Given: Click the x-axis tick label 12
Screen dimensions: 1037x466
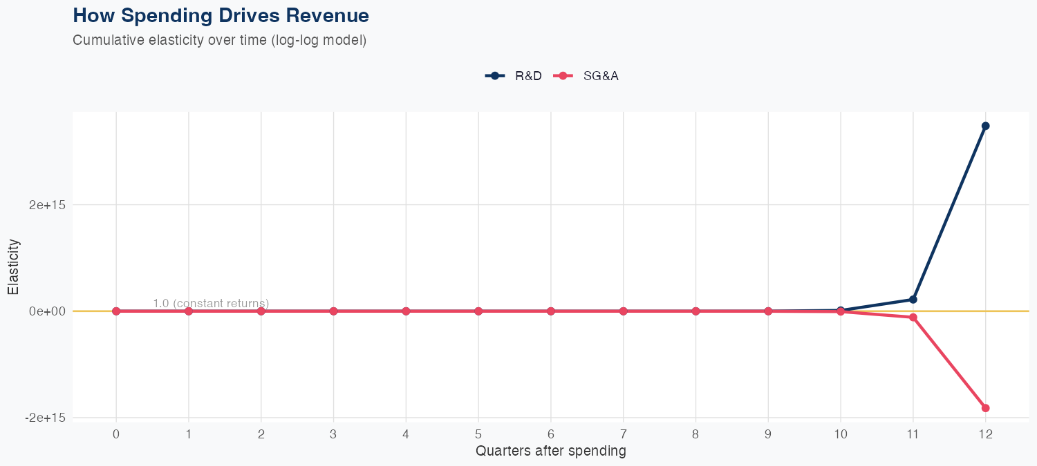Looking at the screenshot, I should coord(985,434).
